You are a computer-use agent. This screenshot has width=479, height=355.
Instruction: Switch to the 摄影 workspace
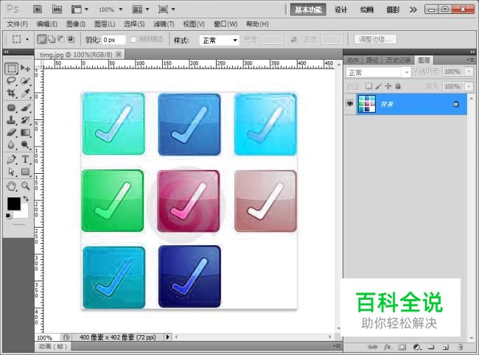coord(393,10)
